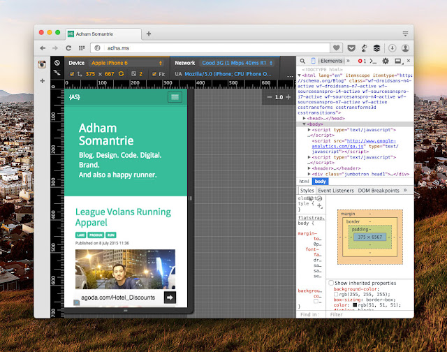This screenshot has width=447, height=352.
Task: Expand the head element node
Action: [x=305, y=118]
